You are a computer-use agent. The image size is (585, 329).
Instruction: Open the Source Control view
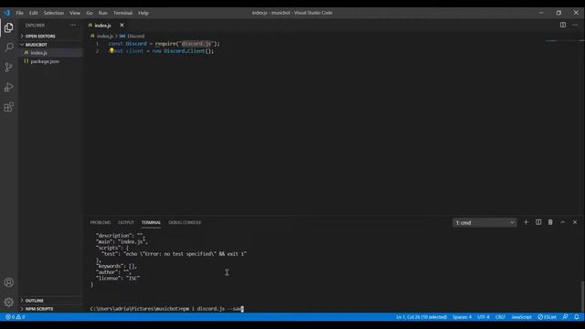(x=9, y=67)
